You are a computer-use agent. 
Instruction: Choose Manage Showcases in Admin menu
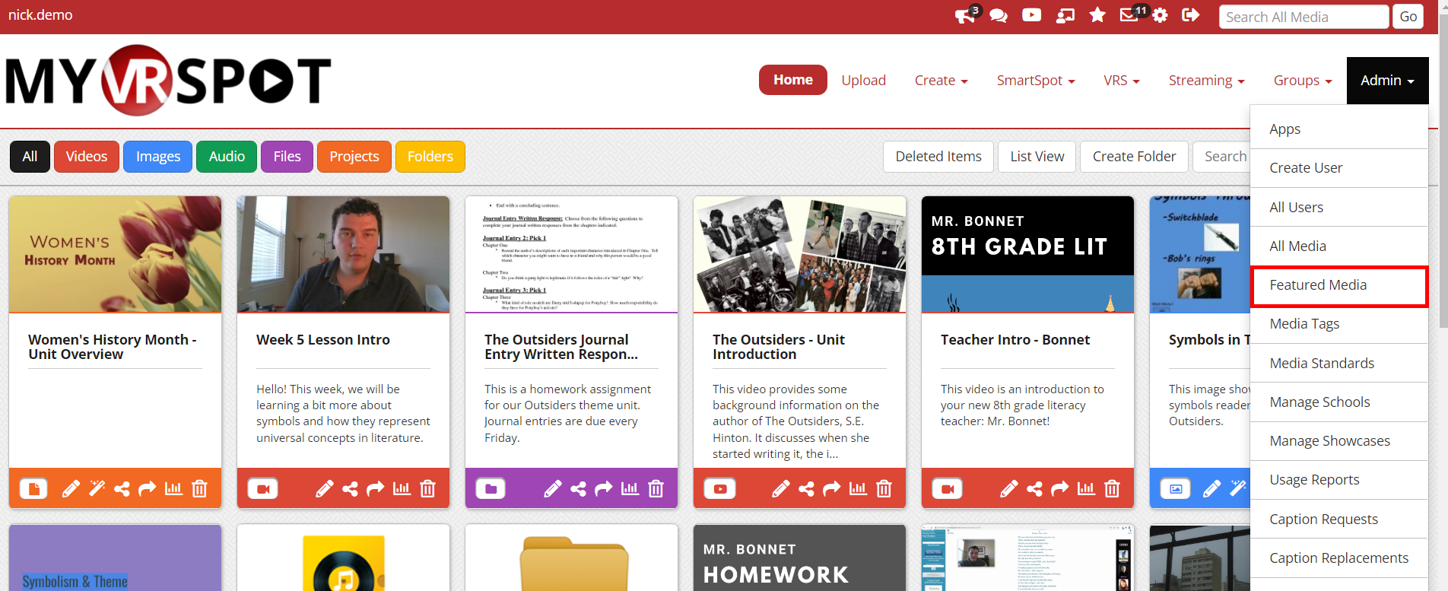tap(1329, 441)
